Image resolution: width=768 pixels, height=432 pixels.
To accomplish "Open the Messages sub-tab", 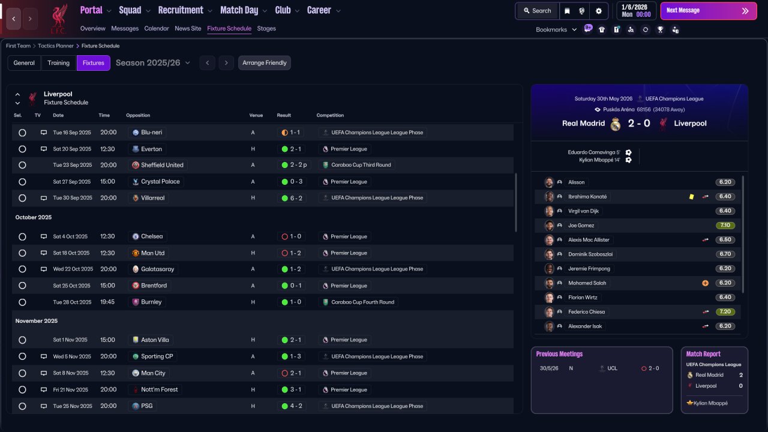I will (x=125, y=28).
